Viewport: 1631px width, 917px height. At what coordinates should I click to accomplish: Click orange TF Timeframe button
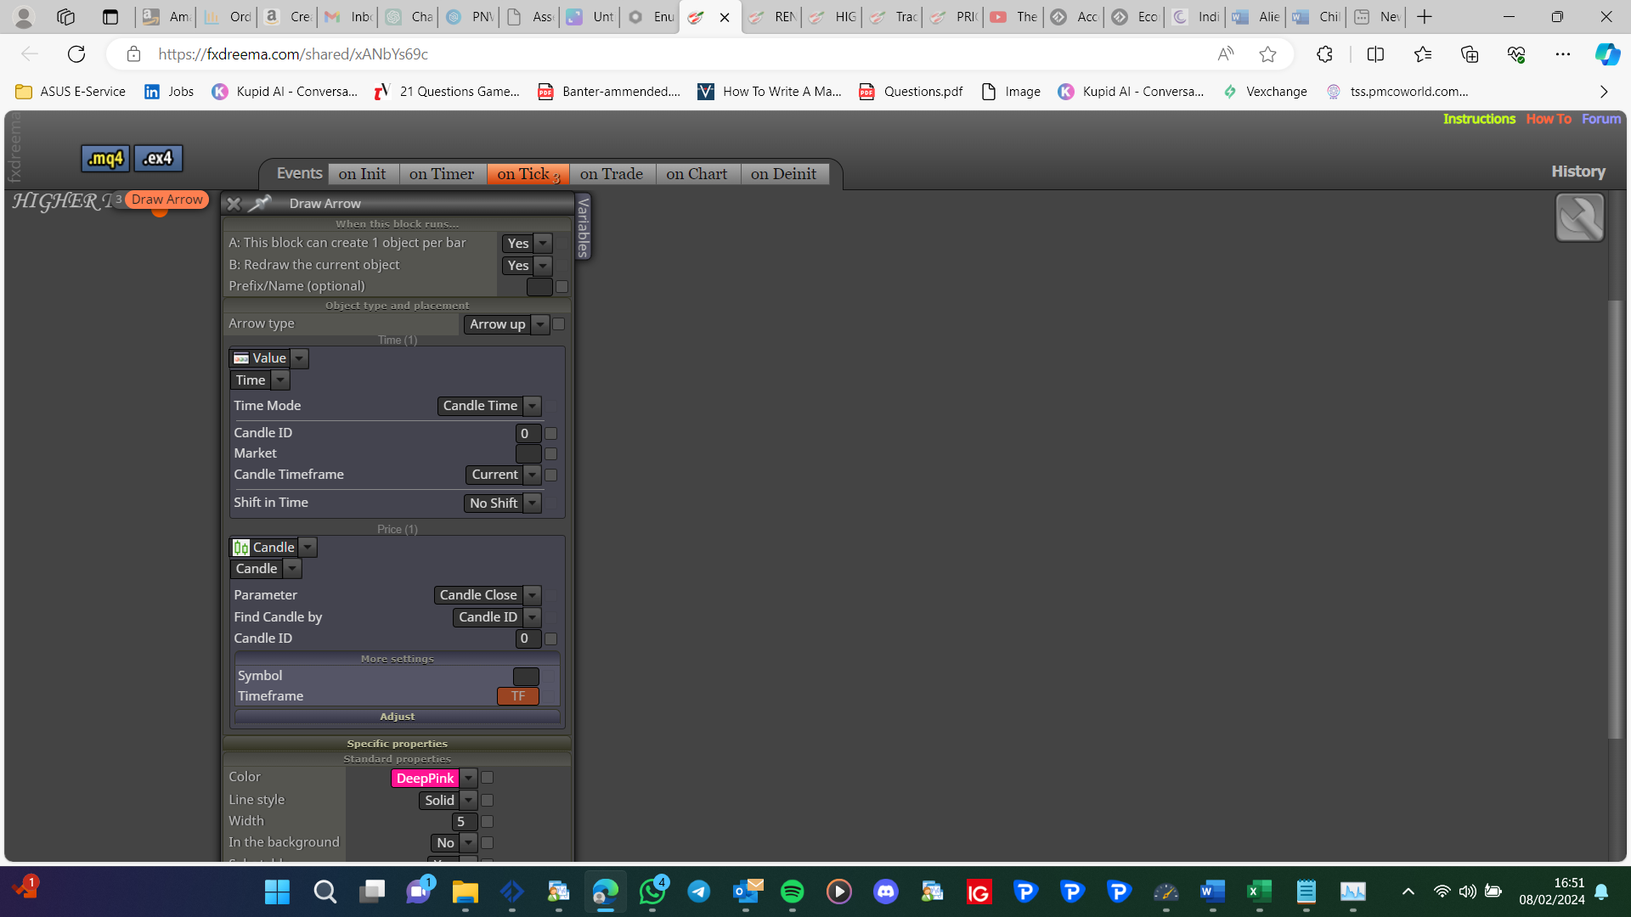(518, 696)
